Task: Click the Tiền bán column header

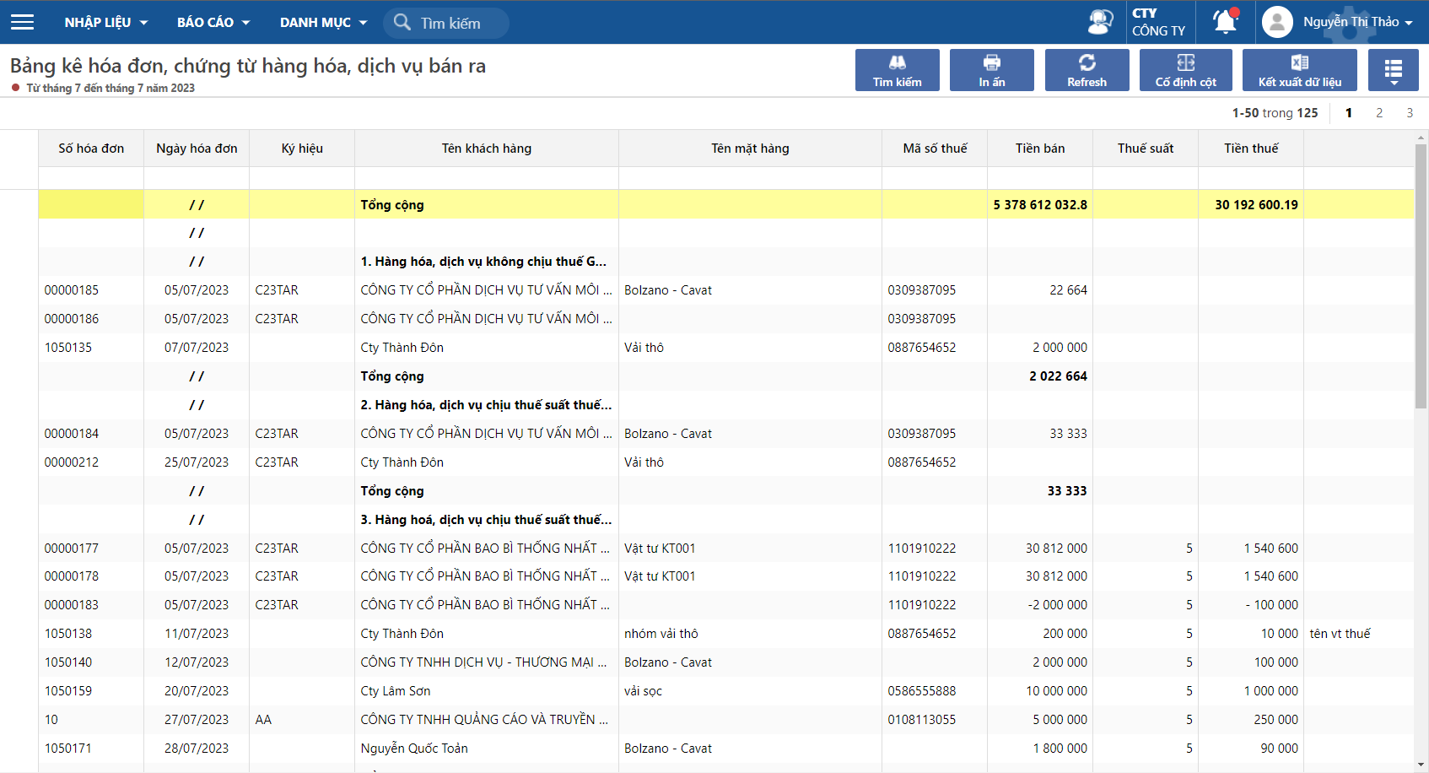Action: pos(1039,149)
